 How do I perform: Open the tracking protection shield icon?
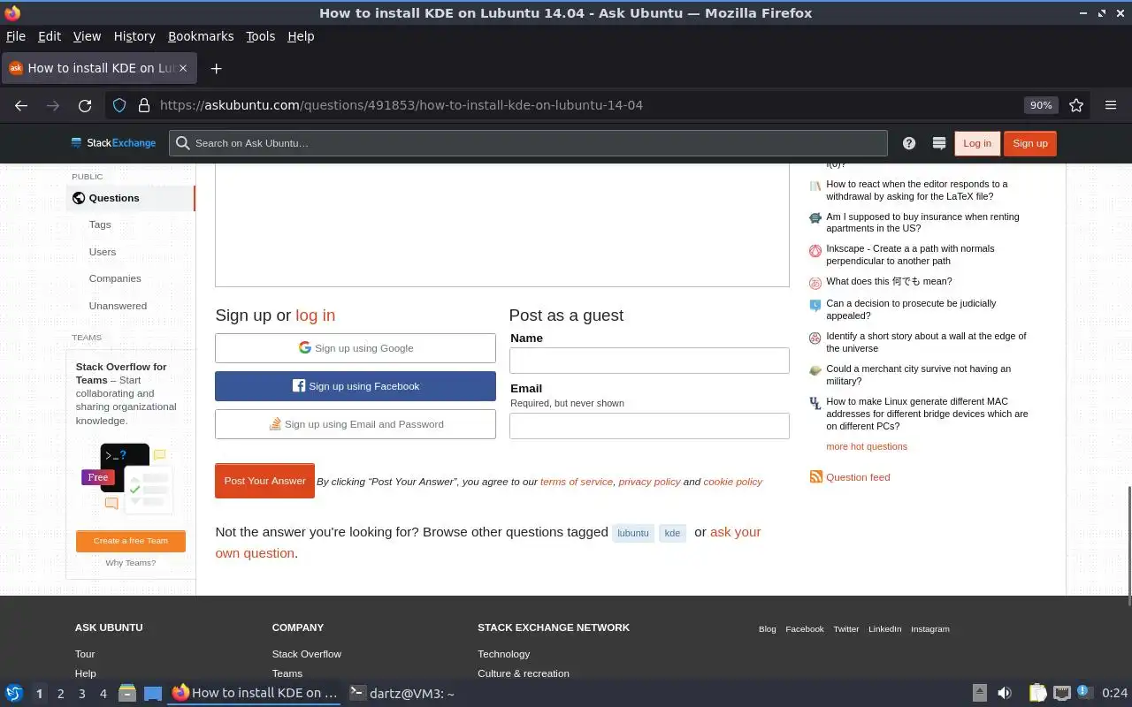119,105
